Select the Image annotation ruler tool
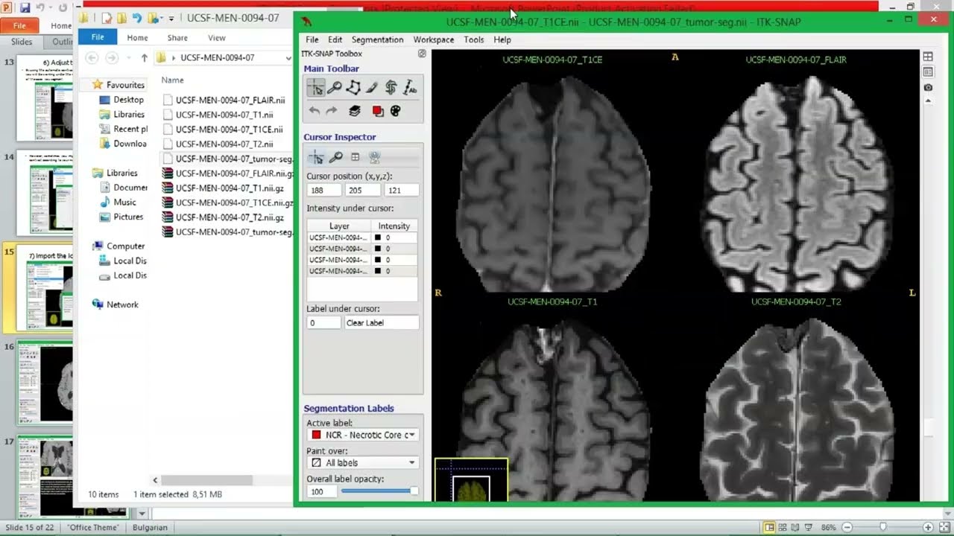The width and height of the screenshot is (954, 536). tap(410, 88)
